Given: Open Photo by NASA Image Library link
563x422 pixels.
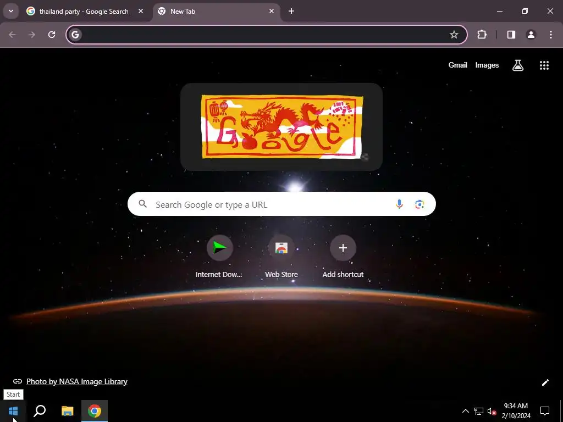Looking at the screenshot, I should click(x=77, y=381).
